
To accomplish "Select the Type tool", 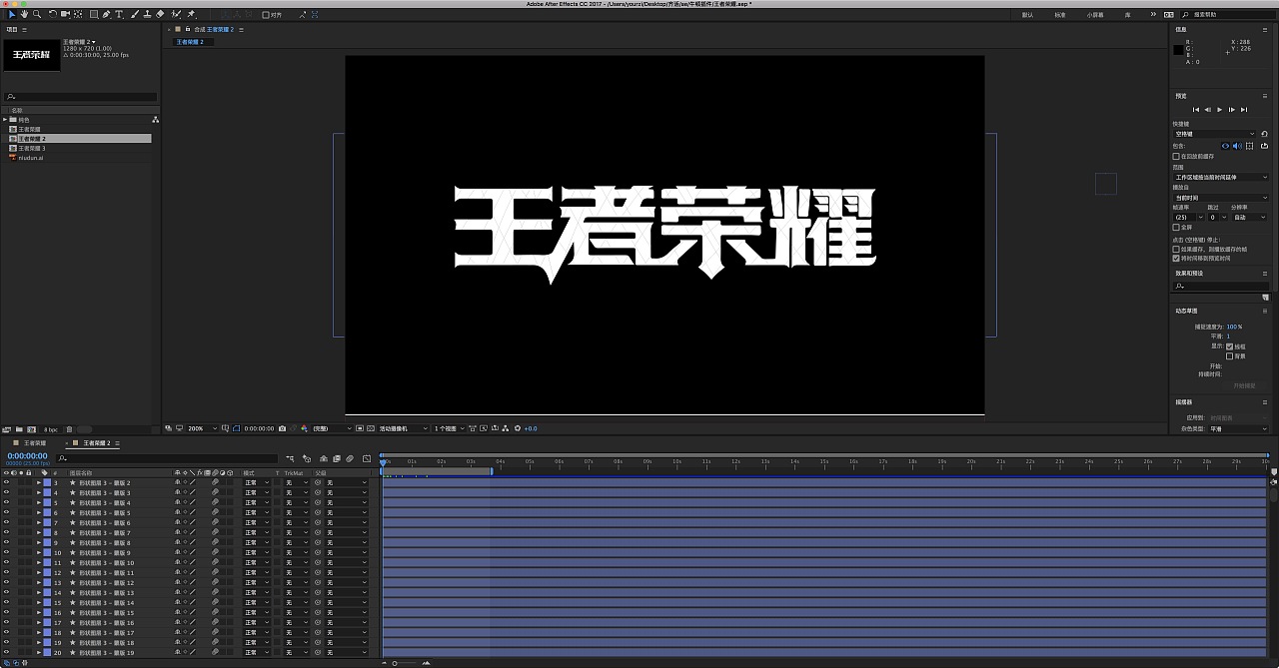I will click(119, 14).
